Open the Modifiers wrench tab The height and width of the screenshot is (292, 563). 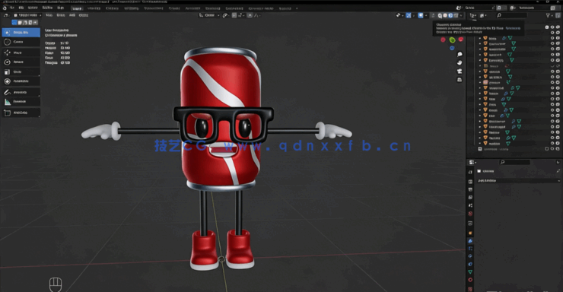point(470,241)
